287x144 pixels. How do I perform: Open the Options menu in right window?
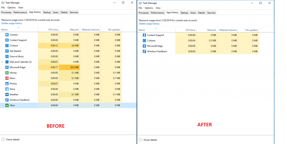149,8
